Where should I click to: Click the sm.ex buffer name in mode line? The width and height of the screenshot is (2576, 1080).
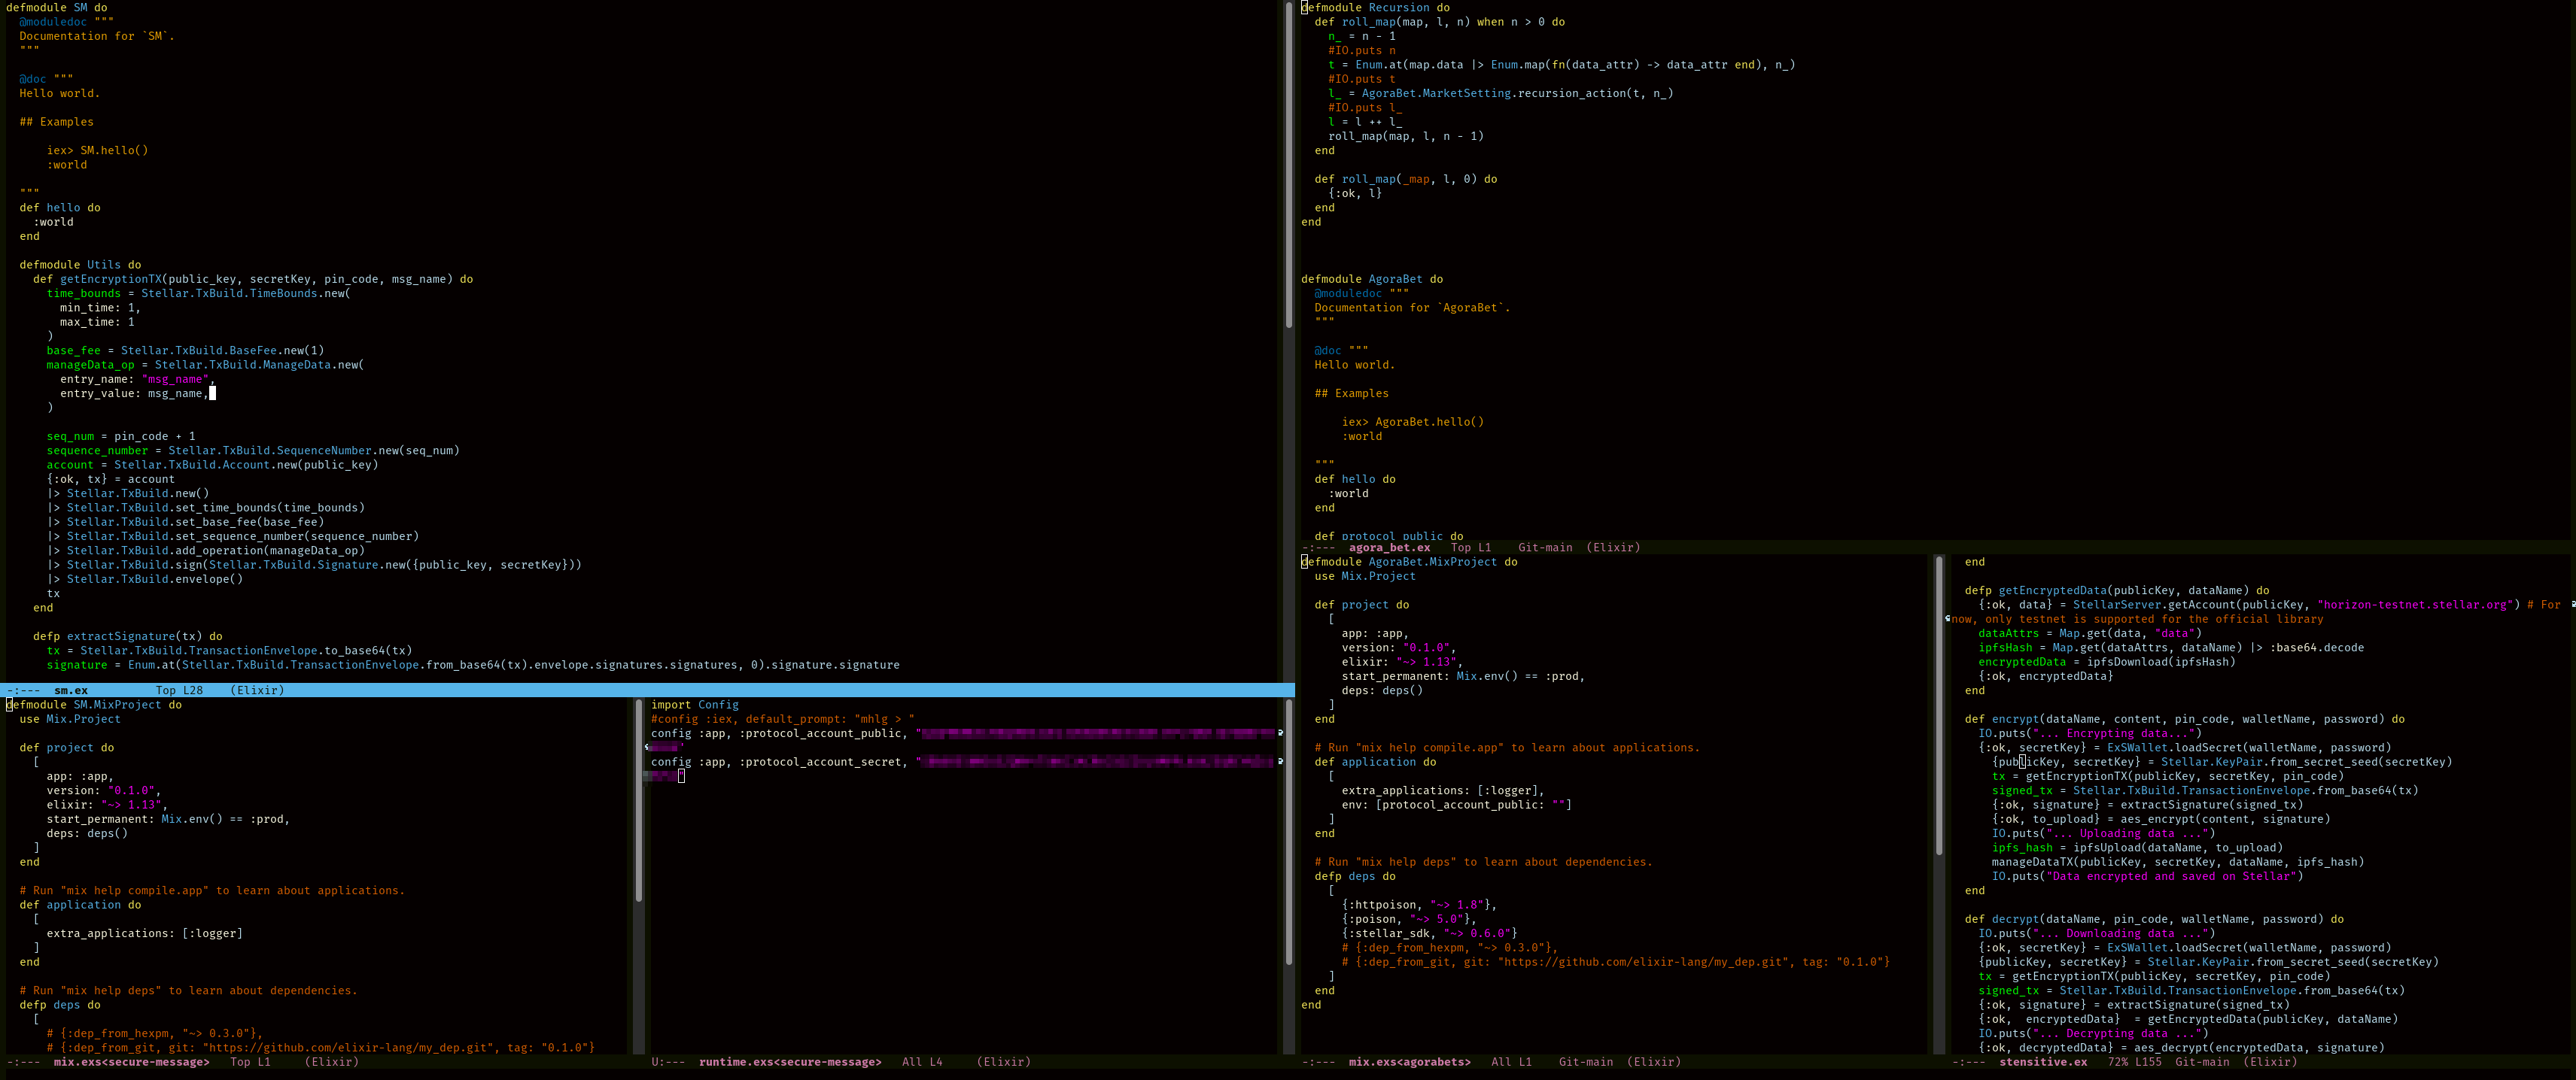click(70, 690)
